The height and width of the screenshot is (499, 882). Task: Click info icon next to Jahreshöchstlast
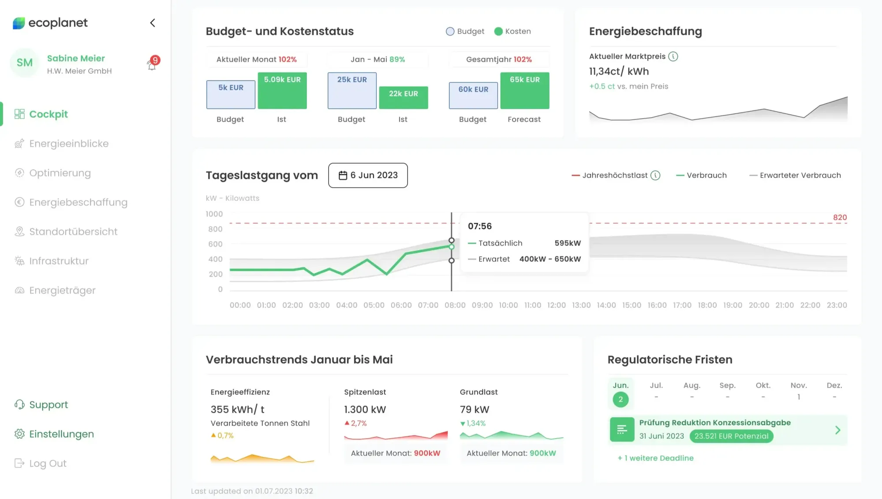pos(656,175)
